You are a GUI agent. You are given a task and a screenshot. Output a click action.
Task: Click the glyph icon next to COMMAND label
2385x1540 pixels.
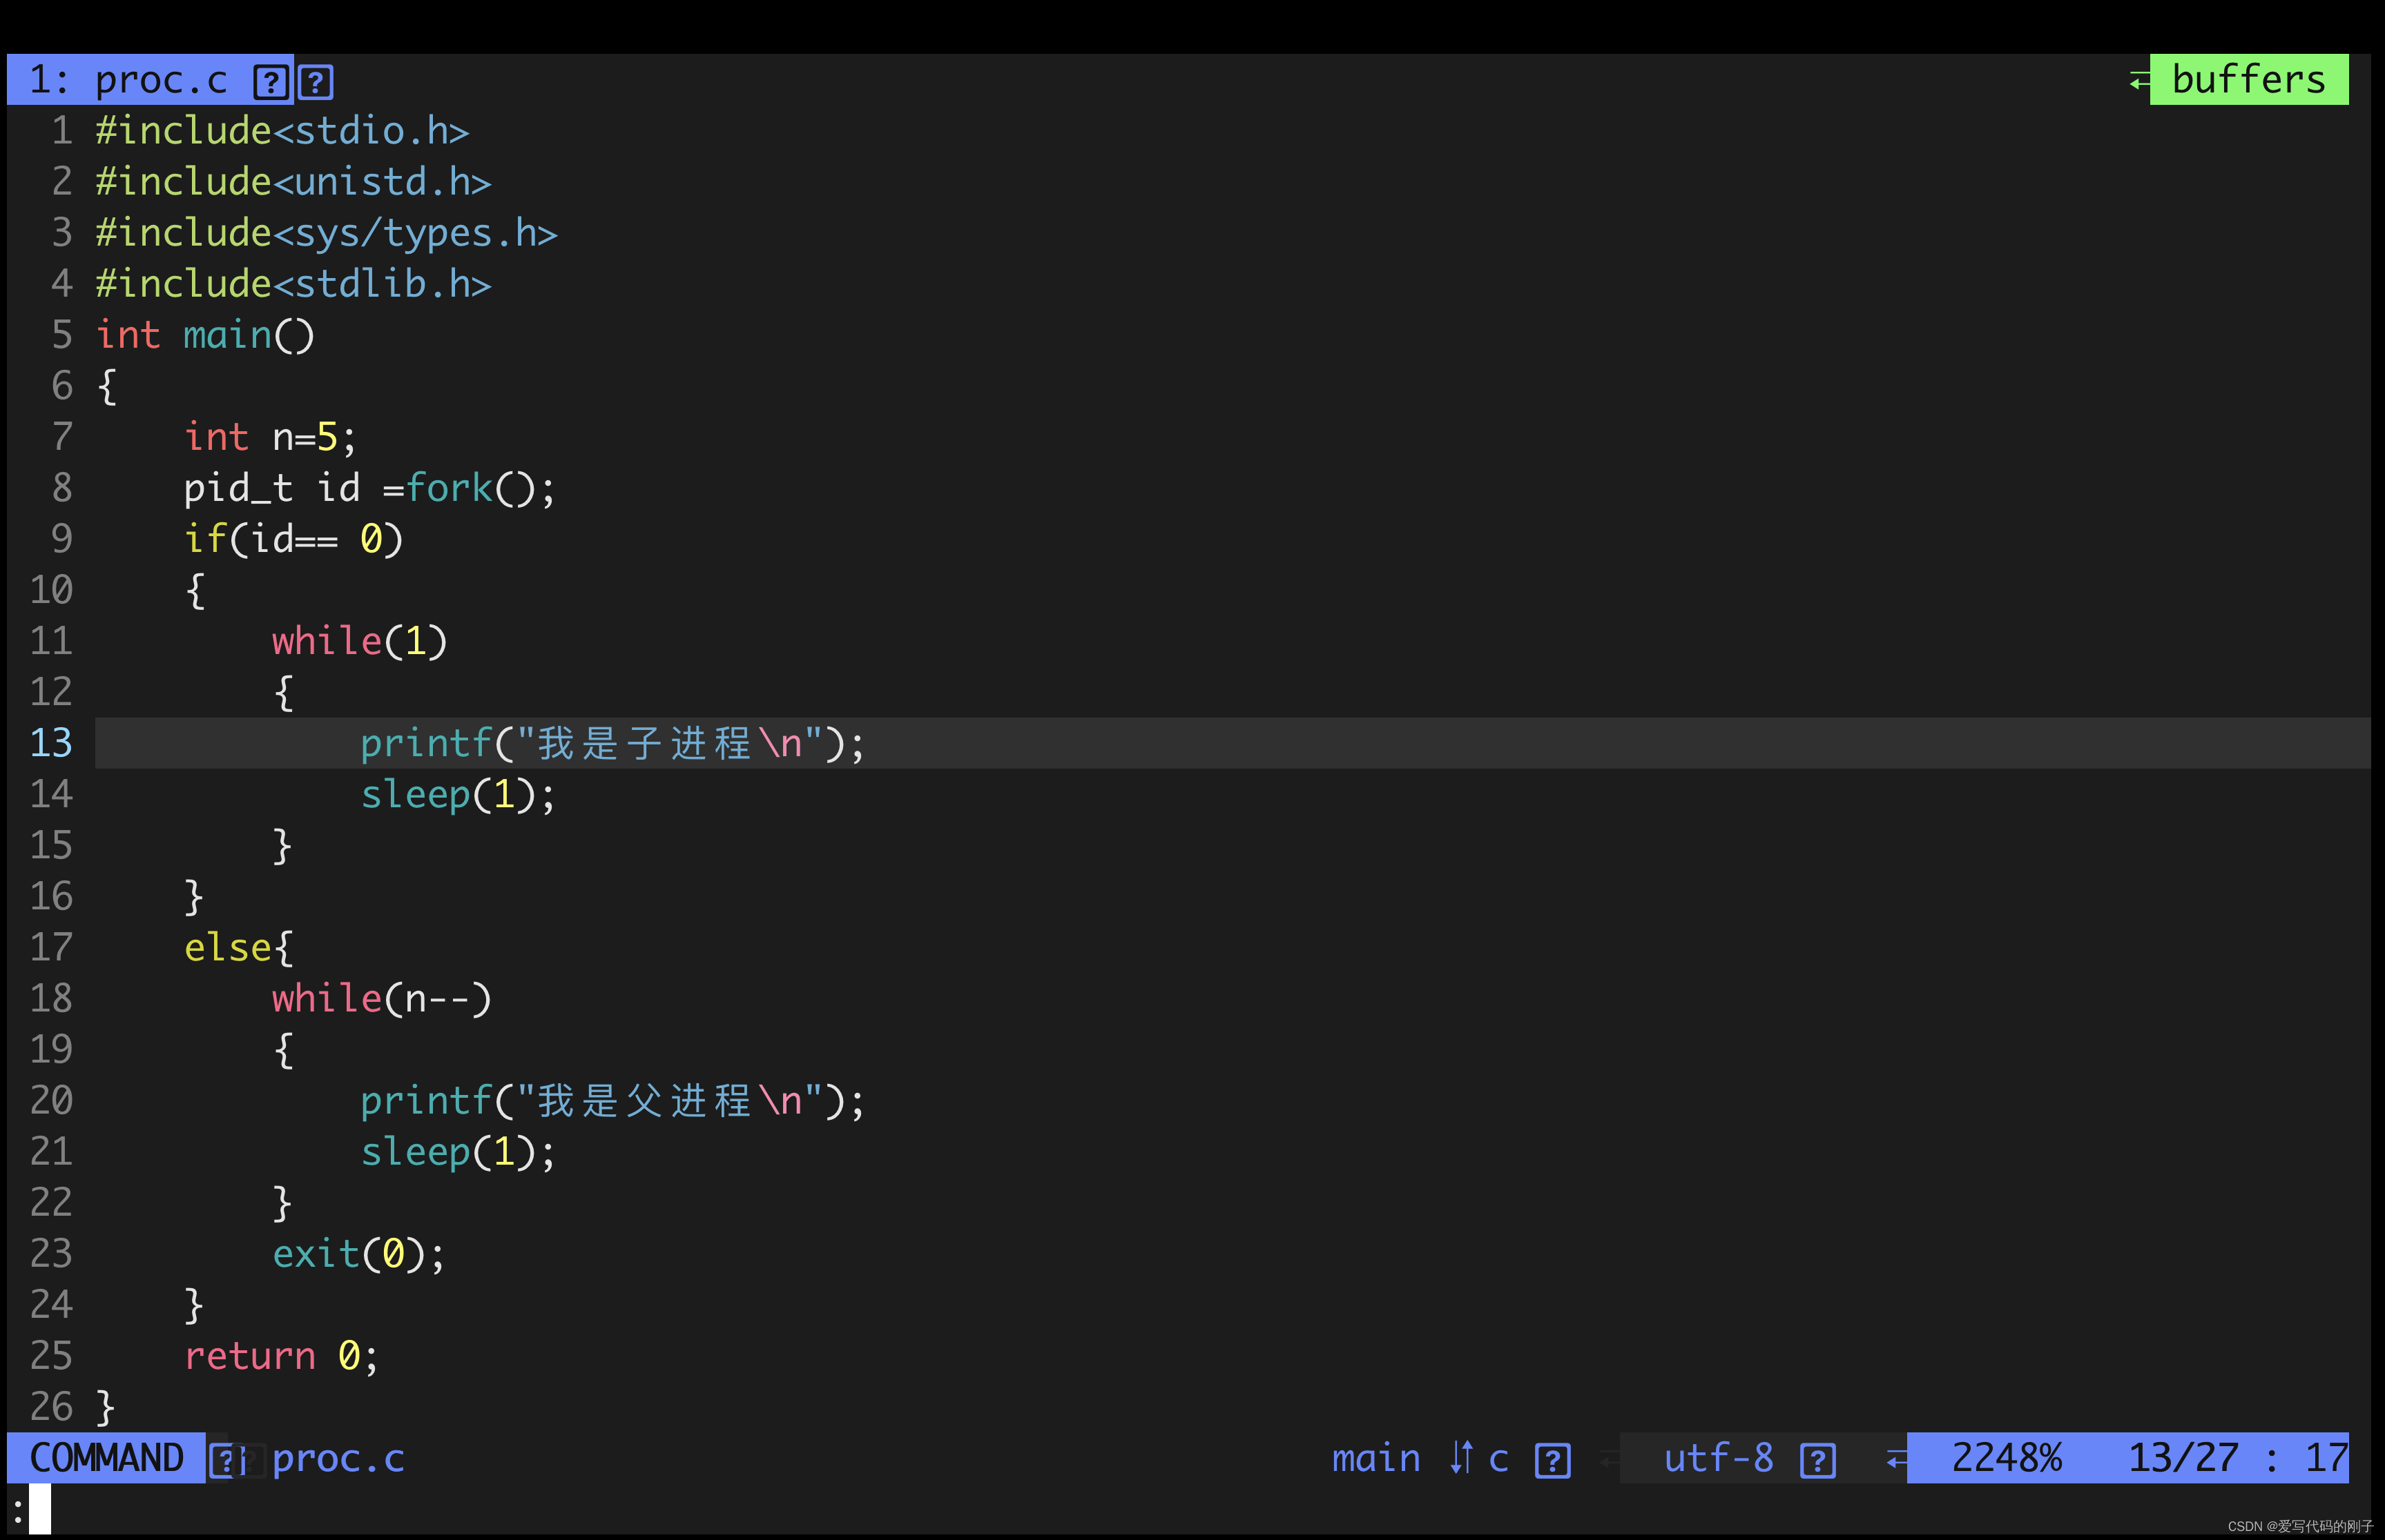tap(226, 1461)
